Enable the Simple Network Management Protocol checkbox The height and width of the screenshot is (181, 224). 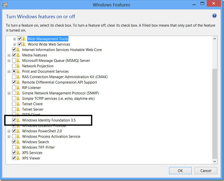14,93
